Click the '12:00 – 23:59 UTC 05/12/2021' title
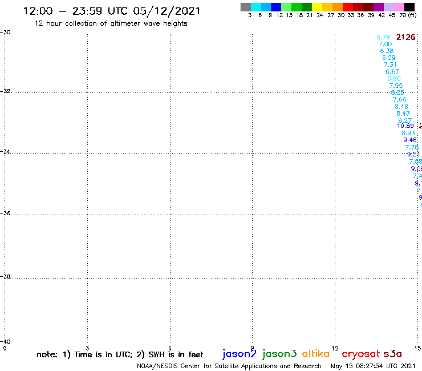The image size is (422, 371). tap(112, 11)
